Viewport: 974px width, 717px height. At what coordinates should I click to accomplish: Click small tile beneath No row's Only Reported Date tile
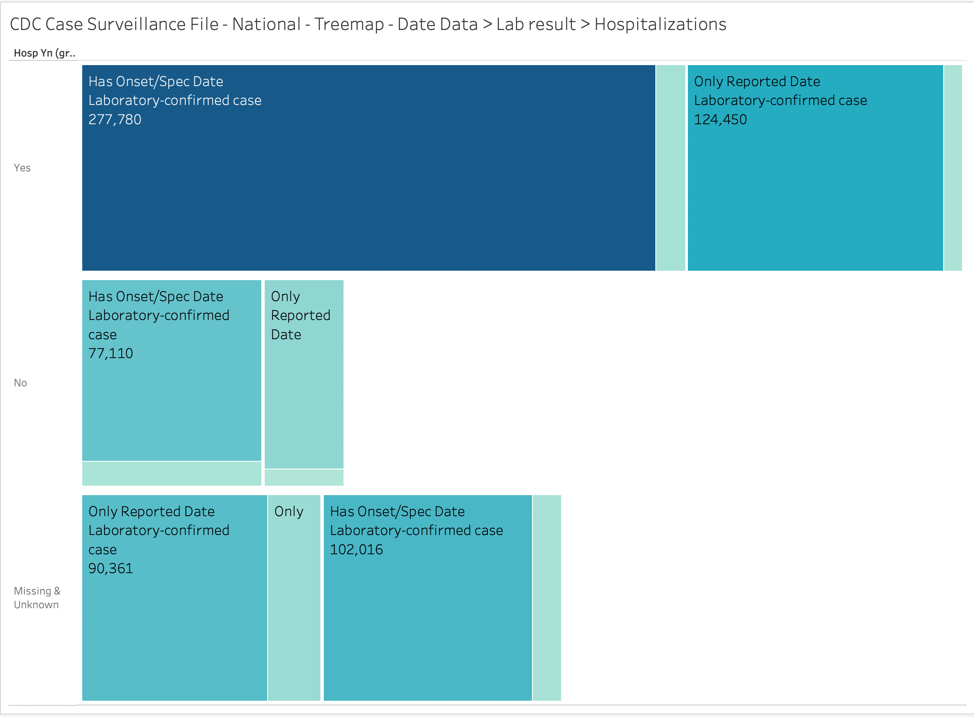[x=304, y=478]
